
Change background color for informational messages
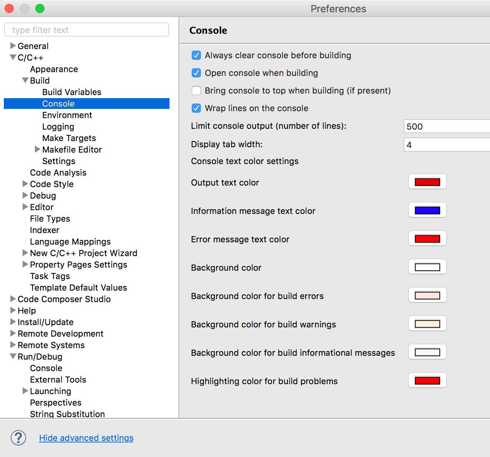428,352
